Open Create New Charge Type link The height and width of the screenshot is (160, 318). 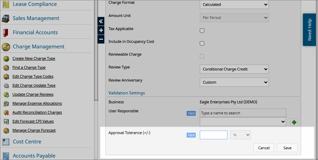[34, 59]
